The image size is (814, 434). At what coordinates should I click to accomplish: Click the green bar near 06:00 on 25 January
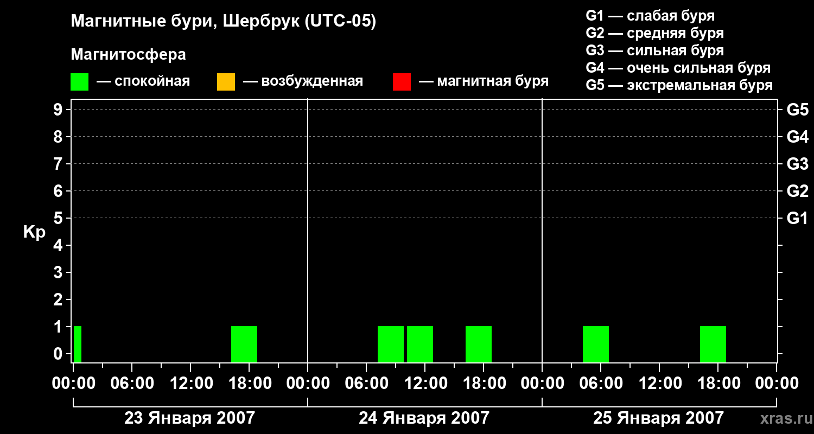(596, 344)
